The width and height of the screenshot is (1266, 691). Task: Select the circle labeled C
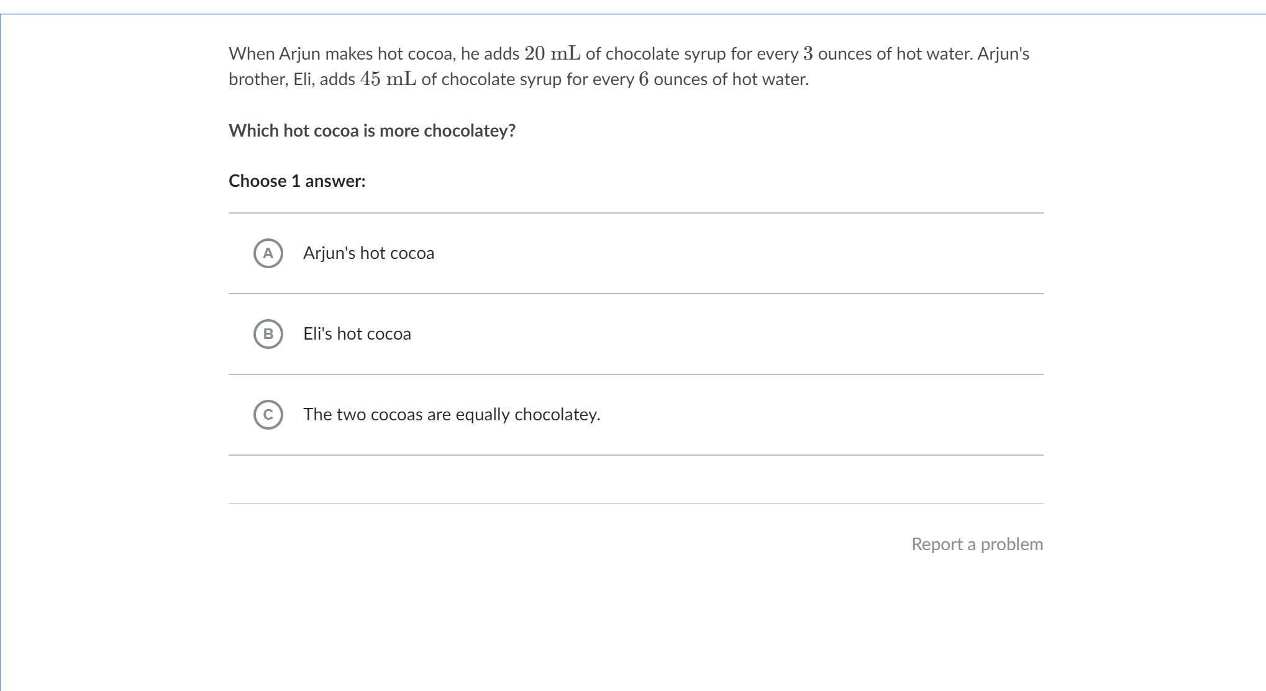point(268,415)
